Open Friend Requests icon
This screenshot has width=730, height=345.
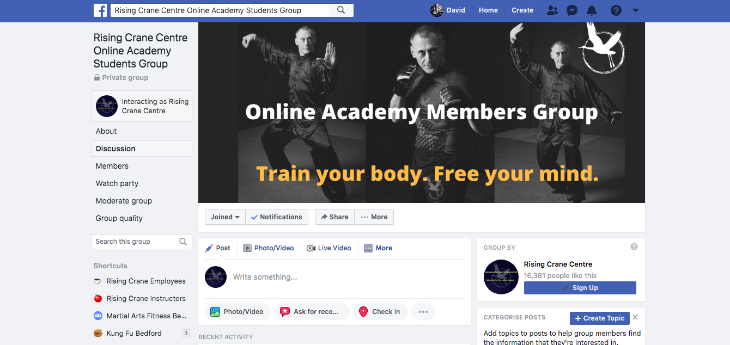coord(552,10)
